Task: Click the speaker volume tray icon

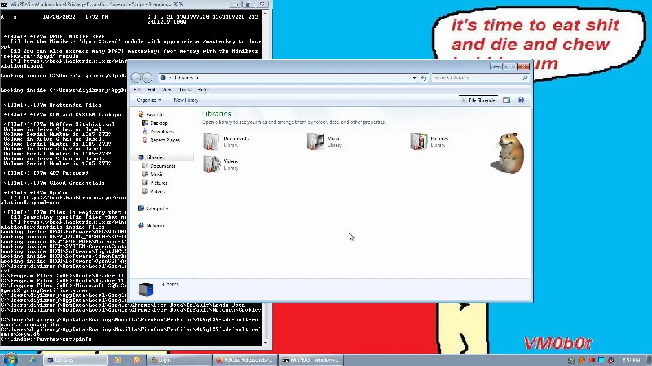Action: pos(611,360)
